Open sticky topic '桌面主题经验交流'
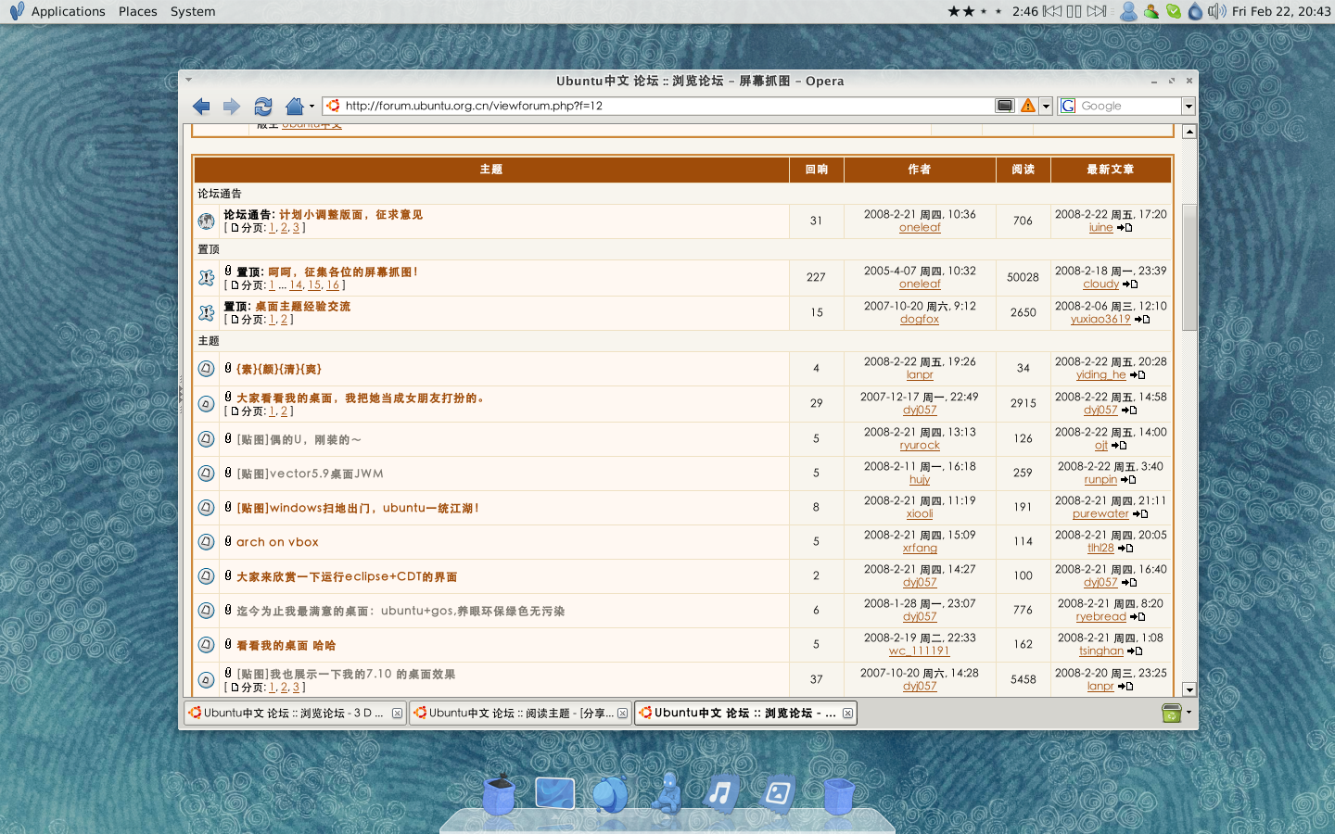 point(302,306)
